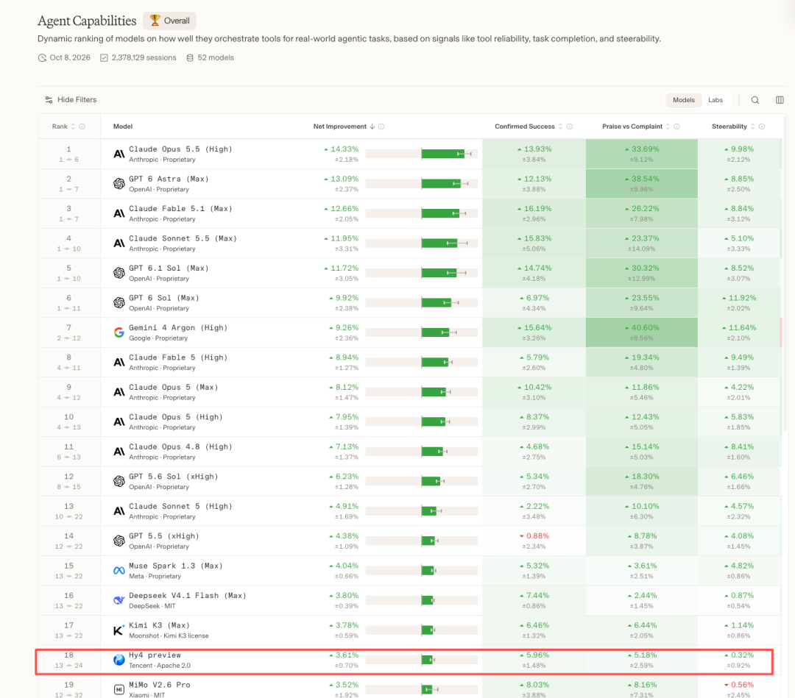The height and width of the screenshot is (698, 795).
Task: Open the Claude Fable 5.1 (Max) model entry
Action: click(x=180, y=209)
